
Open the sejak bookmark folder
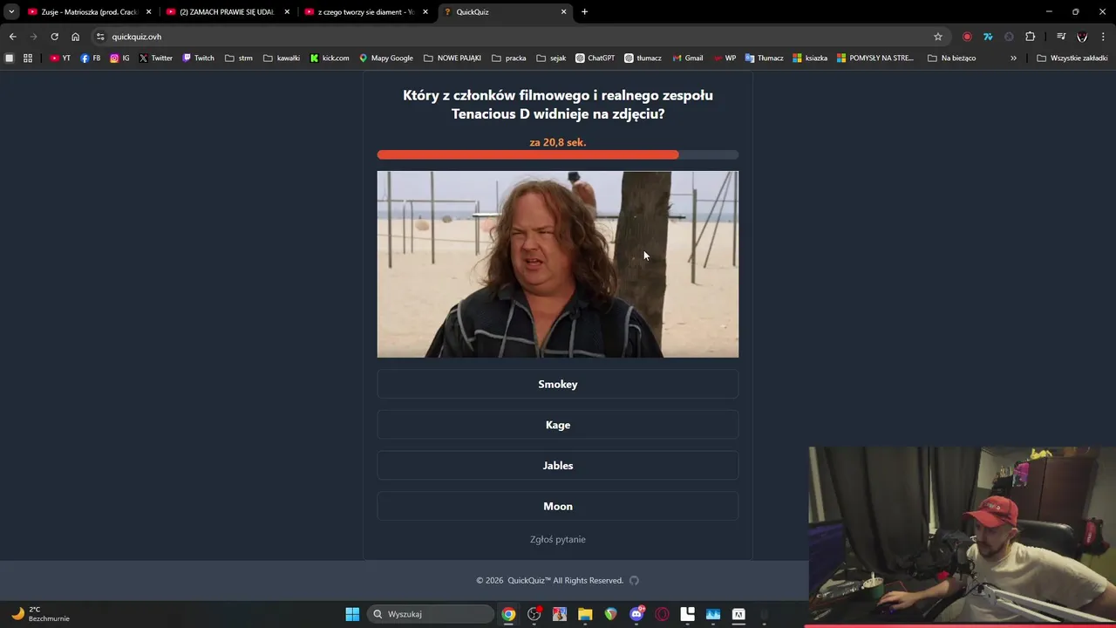[x=551, y=58]
